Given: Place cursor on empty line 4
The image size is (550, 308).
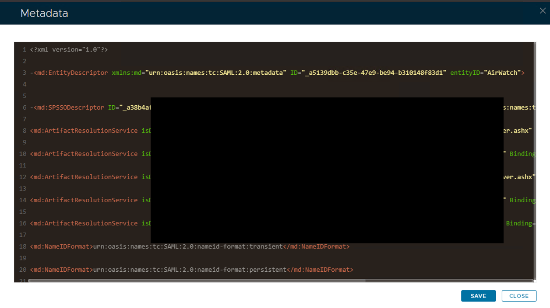Looking at the screenshot, I should click(131, 84).
